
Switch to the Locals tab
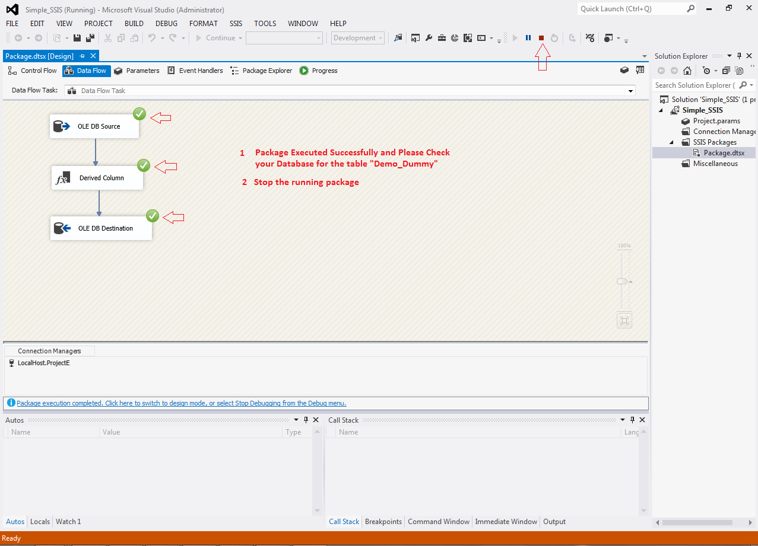pyautogui.click(x=40, y=522)
